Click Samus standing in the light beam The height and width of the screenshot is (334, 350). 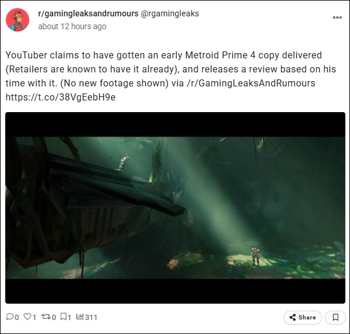(x=256, y=257)
